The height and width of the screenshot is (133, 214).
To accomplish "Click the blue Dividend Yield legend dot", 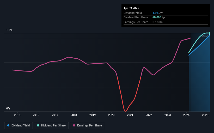I will pyautogui.click(x=8, y=126).
